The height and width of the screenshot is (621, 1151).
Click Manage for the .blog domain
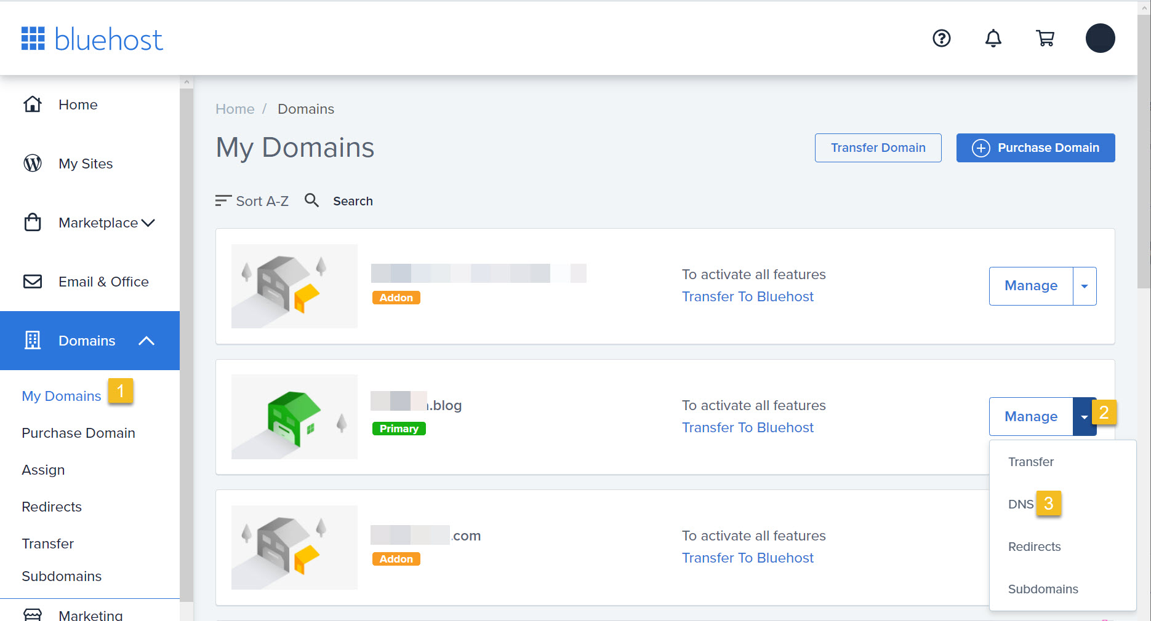(1031, 417)
